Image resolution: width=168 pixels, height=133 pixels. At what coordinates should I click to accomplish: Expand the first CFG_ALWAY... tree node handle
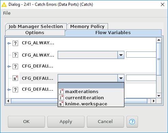point(9,43)
